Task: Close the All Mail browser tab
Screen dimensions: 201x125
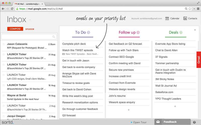Action: [x=42, y=4]
